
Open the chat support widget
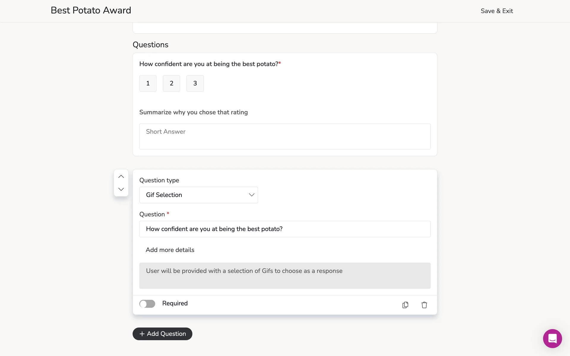coord(552,338)
